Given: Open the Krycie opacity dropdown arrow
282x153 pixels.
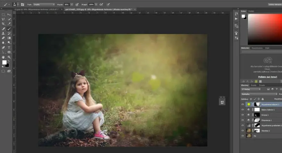Looking at the screenshot, I should [x=72, y=4].
